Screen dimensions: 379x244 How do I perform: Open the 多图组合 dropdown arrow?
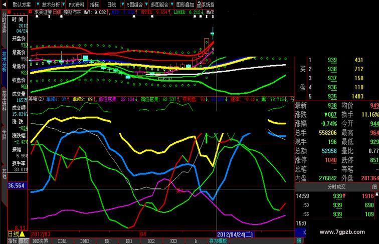(x=172, y=5)
